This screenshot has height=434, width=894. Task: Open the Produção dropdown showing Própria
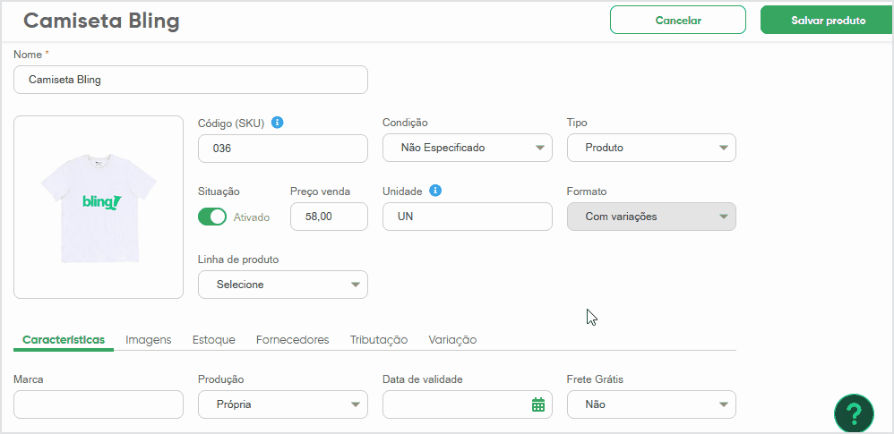click(283, 405)
